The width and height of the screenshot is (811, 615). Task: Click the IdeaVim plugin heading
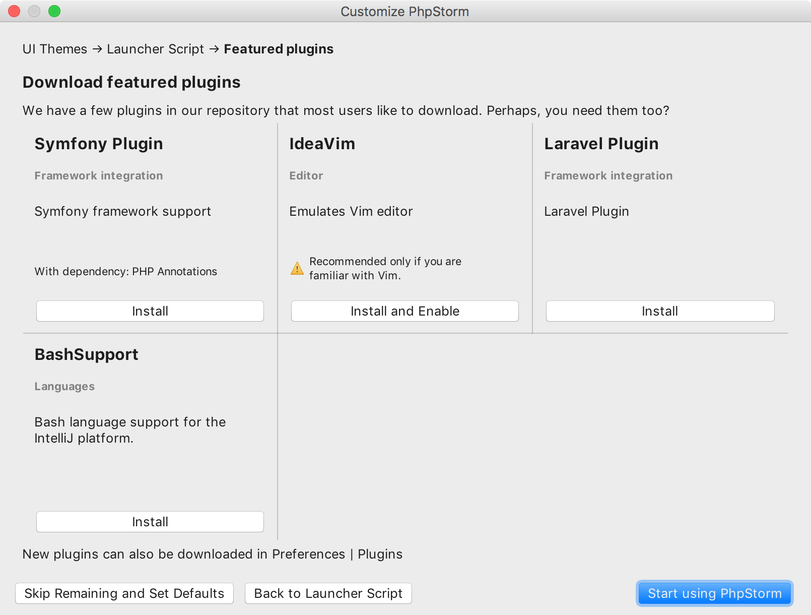tap(322, 144)
